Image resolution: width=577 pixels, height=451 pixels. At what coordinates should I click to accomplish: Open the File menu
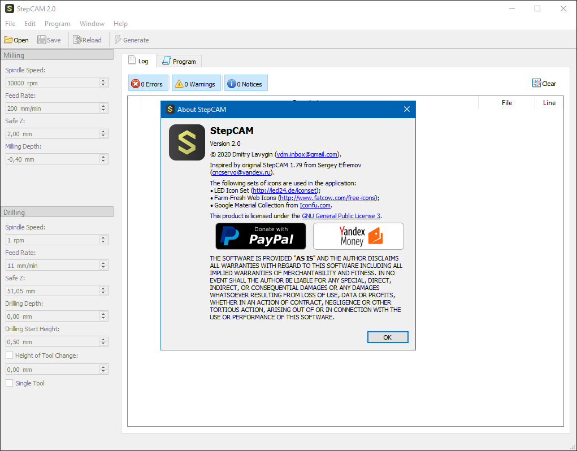point(10,24)
